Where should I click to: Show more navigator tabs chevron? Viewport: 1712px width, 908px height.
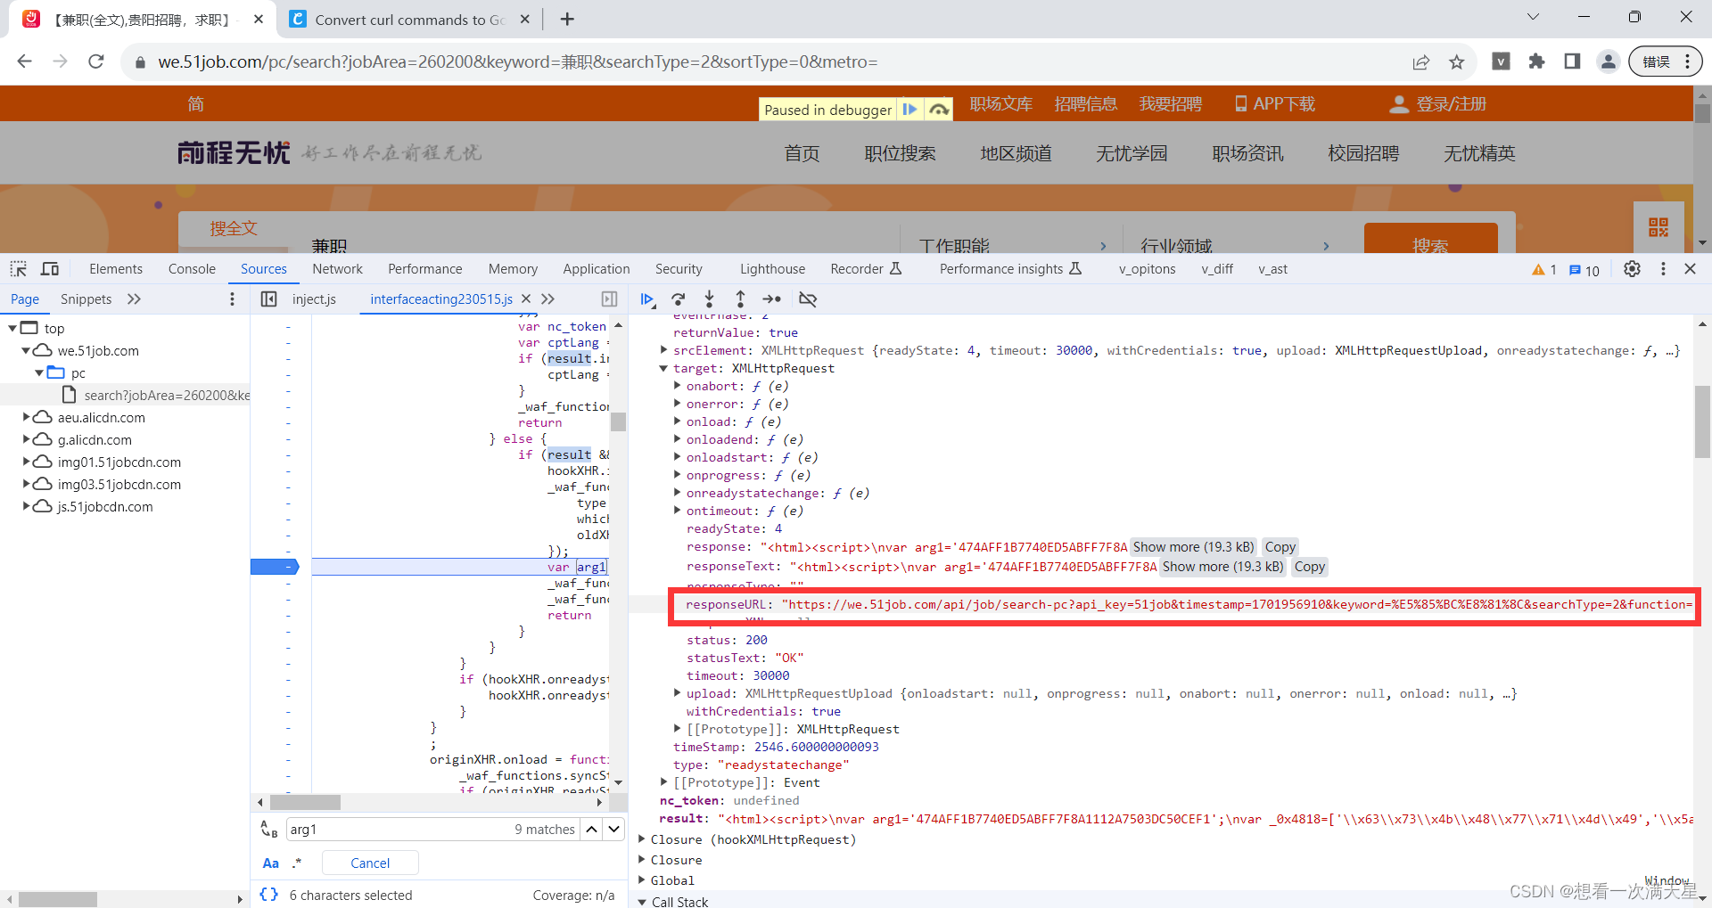pyautogui.click(x=134, y=299)
